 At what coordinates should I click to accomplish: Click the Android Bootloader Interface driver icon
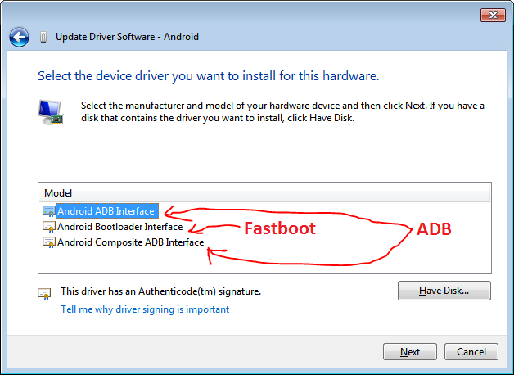click(x=49, y=227)
